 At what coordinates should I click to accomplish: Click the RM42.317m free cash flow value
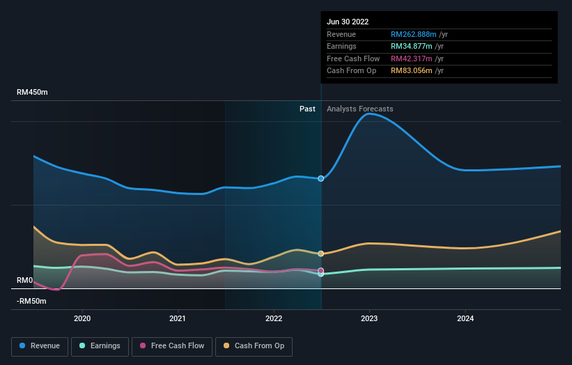tap(412, 59)
